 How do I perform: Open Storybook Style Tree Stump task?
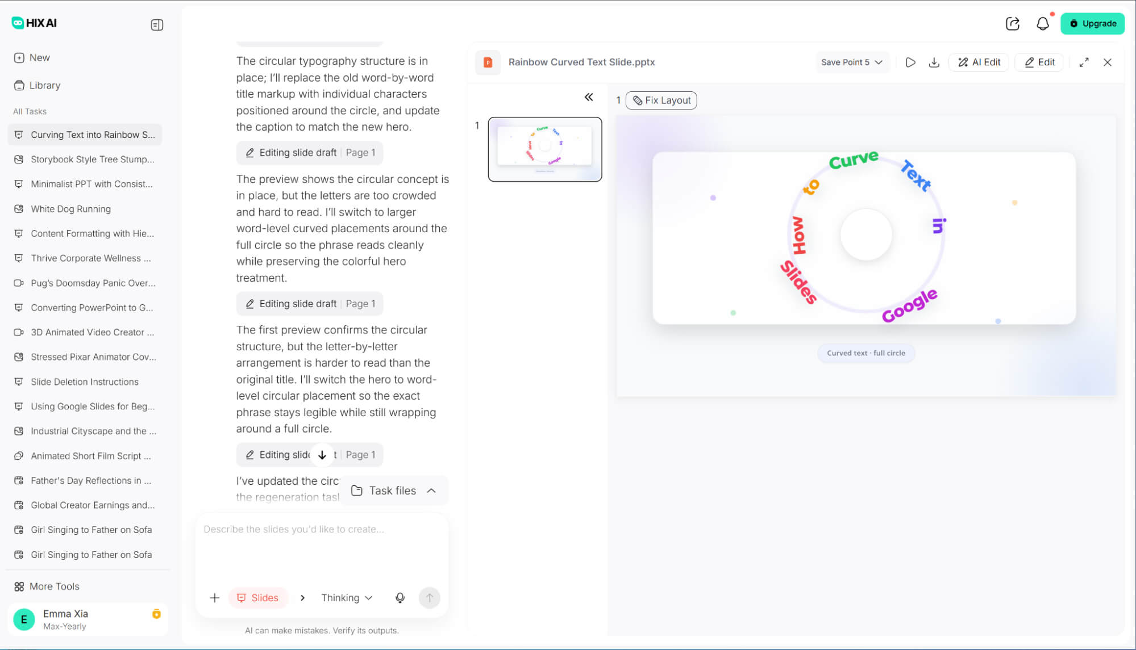(x=85, y=160)
